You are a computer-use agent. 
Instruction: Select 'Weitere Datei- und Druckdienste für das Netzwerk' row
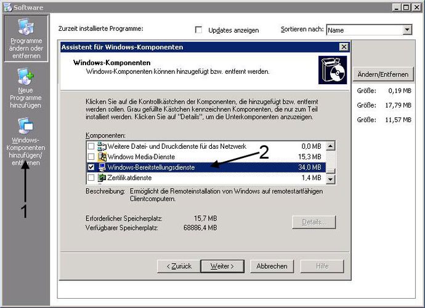pos(206,146)
